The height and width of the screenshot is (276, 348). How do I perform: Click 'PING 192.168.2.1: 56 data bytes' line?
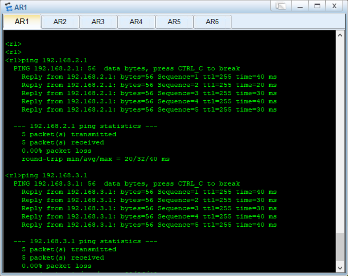[x=127, y=69]
